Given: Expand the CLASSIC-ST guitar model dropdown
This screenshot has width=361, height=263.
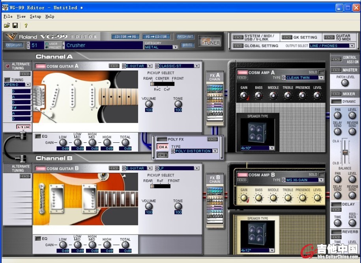Looking at the screenshot, I should pos(196,66).
